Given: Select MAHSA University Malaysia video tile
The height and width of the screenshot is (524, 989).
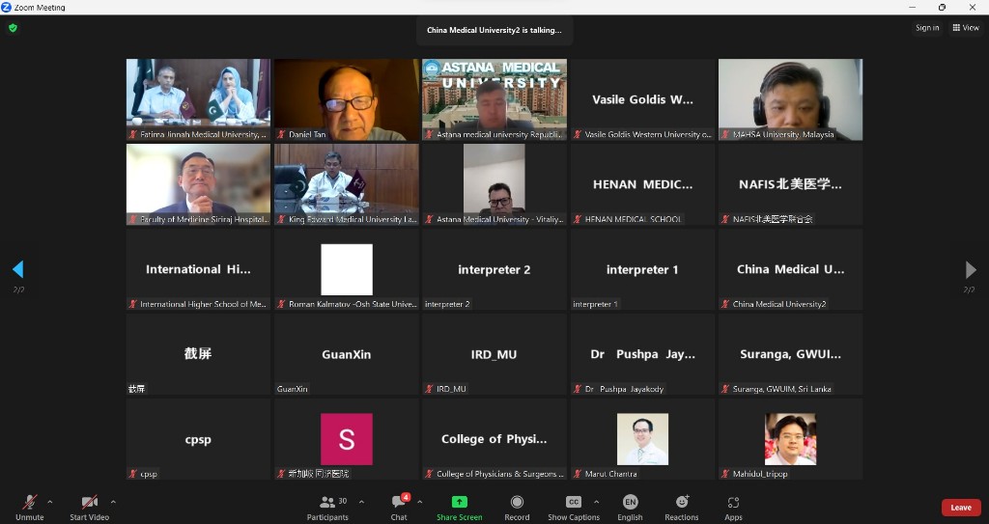Looking at the screenshot, I should pos(790,99).
